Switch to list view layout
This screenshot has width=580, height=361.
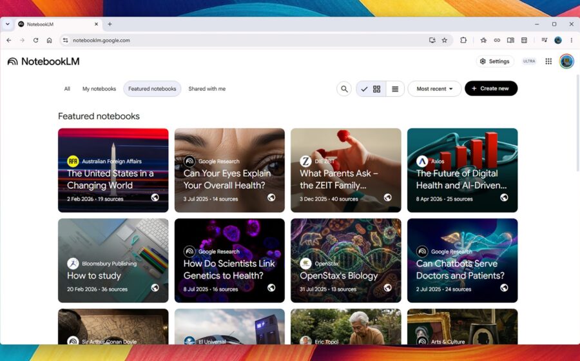point(395,89)
